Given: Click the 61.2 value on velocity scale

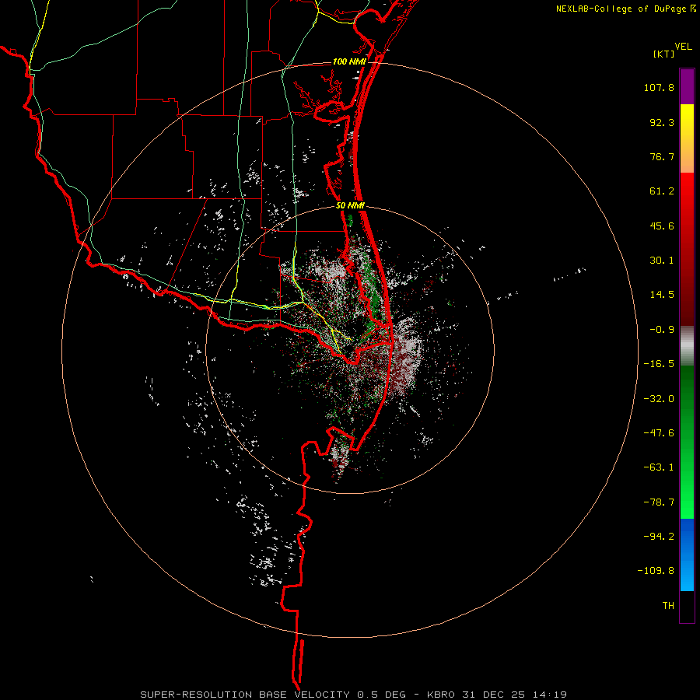Looking at the screenshot, I should click(662, 191).
